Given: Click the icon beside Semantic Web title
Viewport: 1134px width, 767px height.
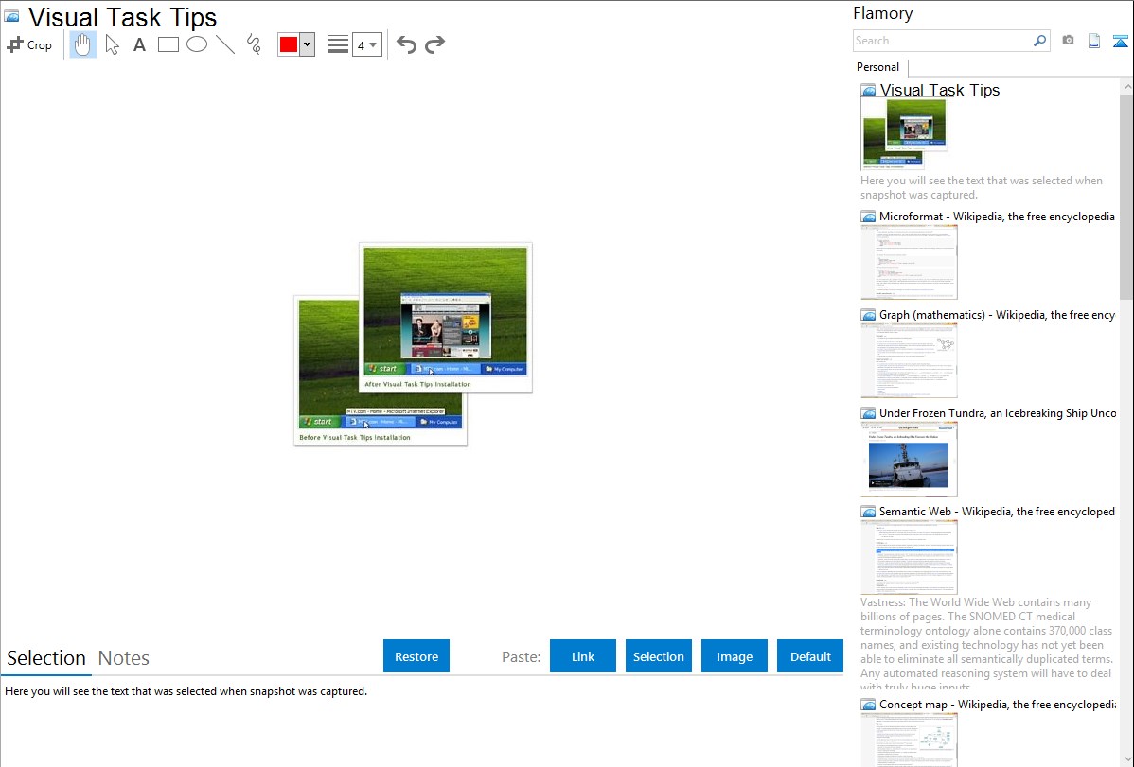Looking at the screenshot, I should click(x=869, y=512).
